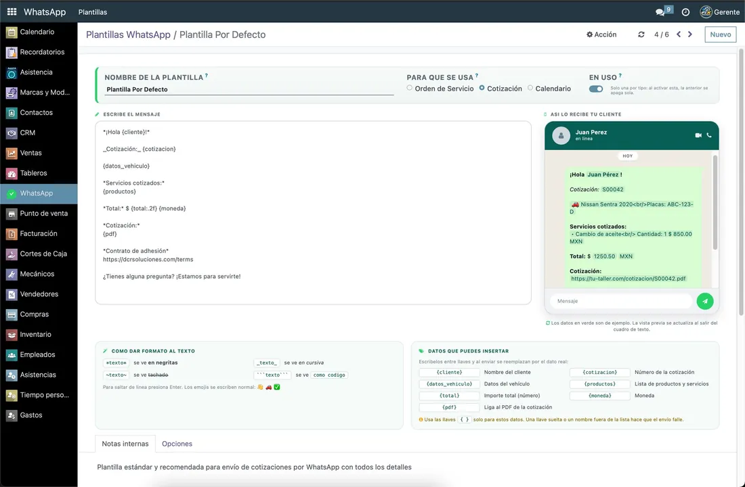745x487 pixels.
Task: Go to the previous record arrow
Action: (x=679, y=34)
